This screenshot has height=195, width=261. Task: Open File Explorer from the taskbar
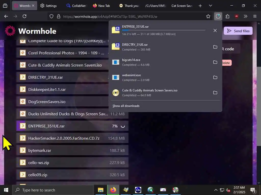[x=100, y=190]
